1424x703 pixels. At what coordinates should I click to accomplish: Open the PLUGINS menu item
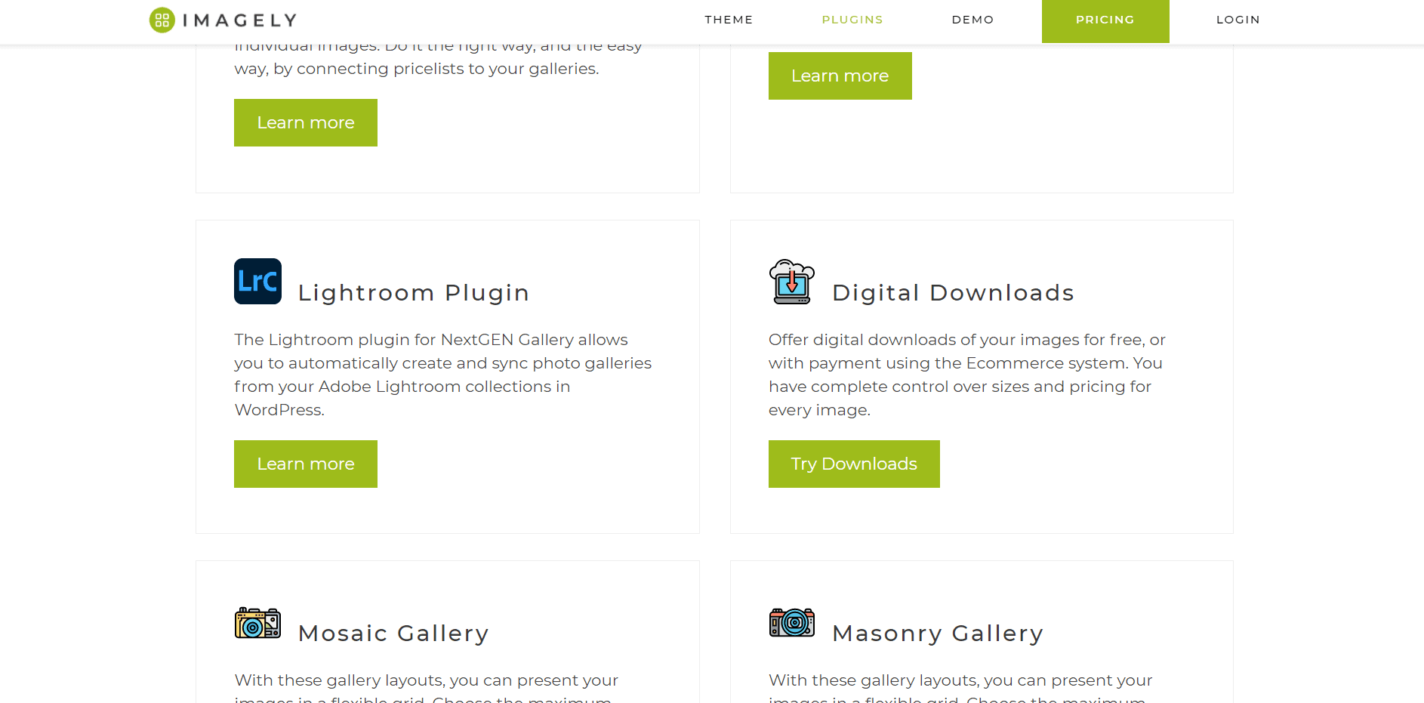pos(852,20)
